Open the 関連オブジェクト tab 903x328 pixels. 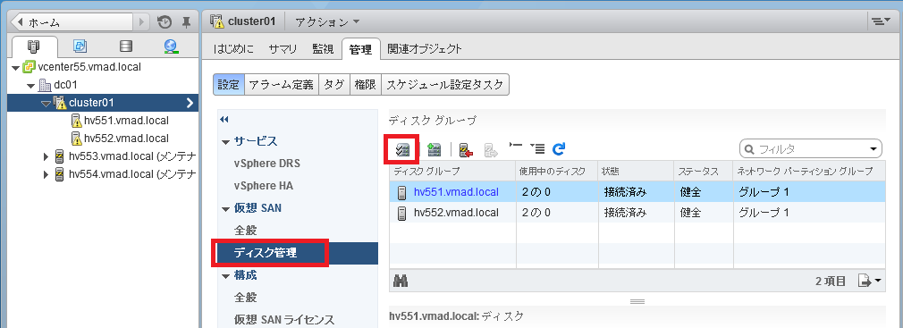click(x=425, y=49)
